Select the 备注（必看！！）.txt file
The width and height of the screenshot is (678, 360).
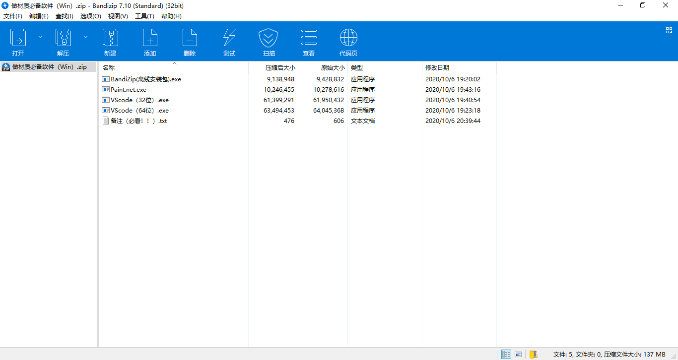(135, 120)
